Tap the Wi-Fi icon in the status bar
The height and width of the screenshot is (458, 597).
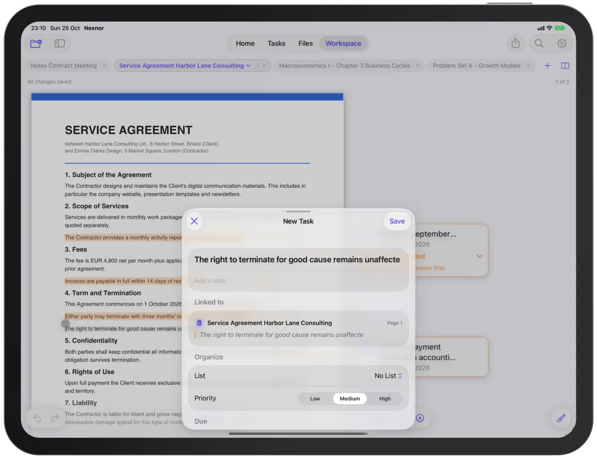pyautogui.click(x=549, y=28)
